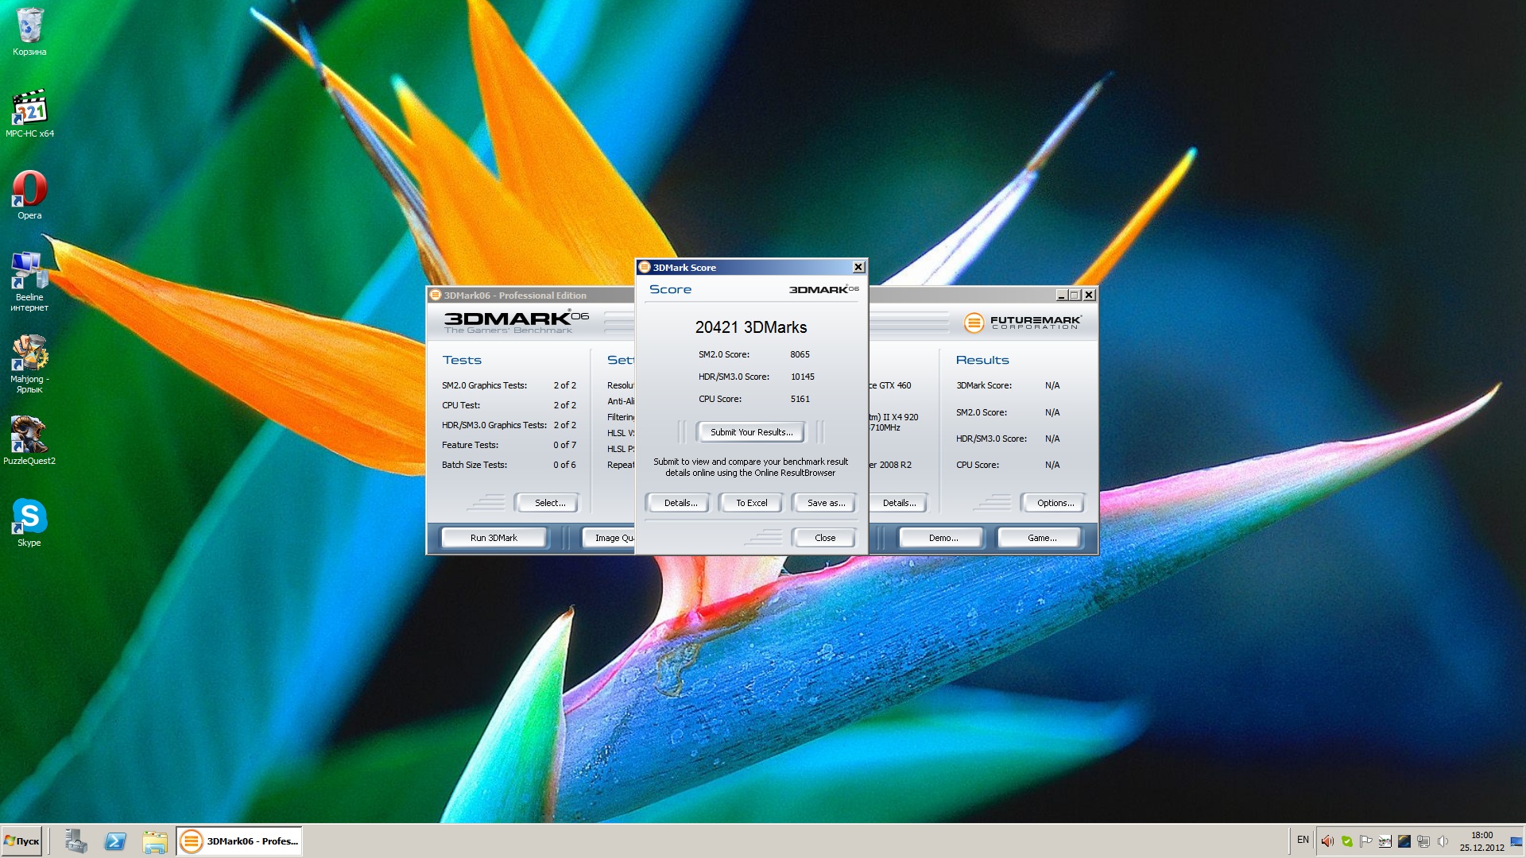Open the Beeline internet shortcut
The width and height of the screenshot is (1526, 858).
(29, 274)
